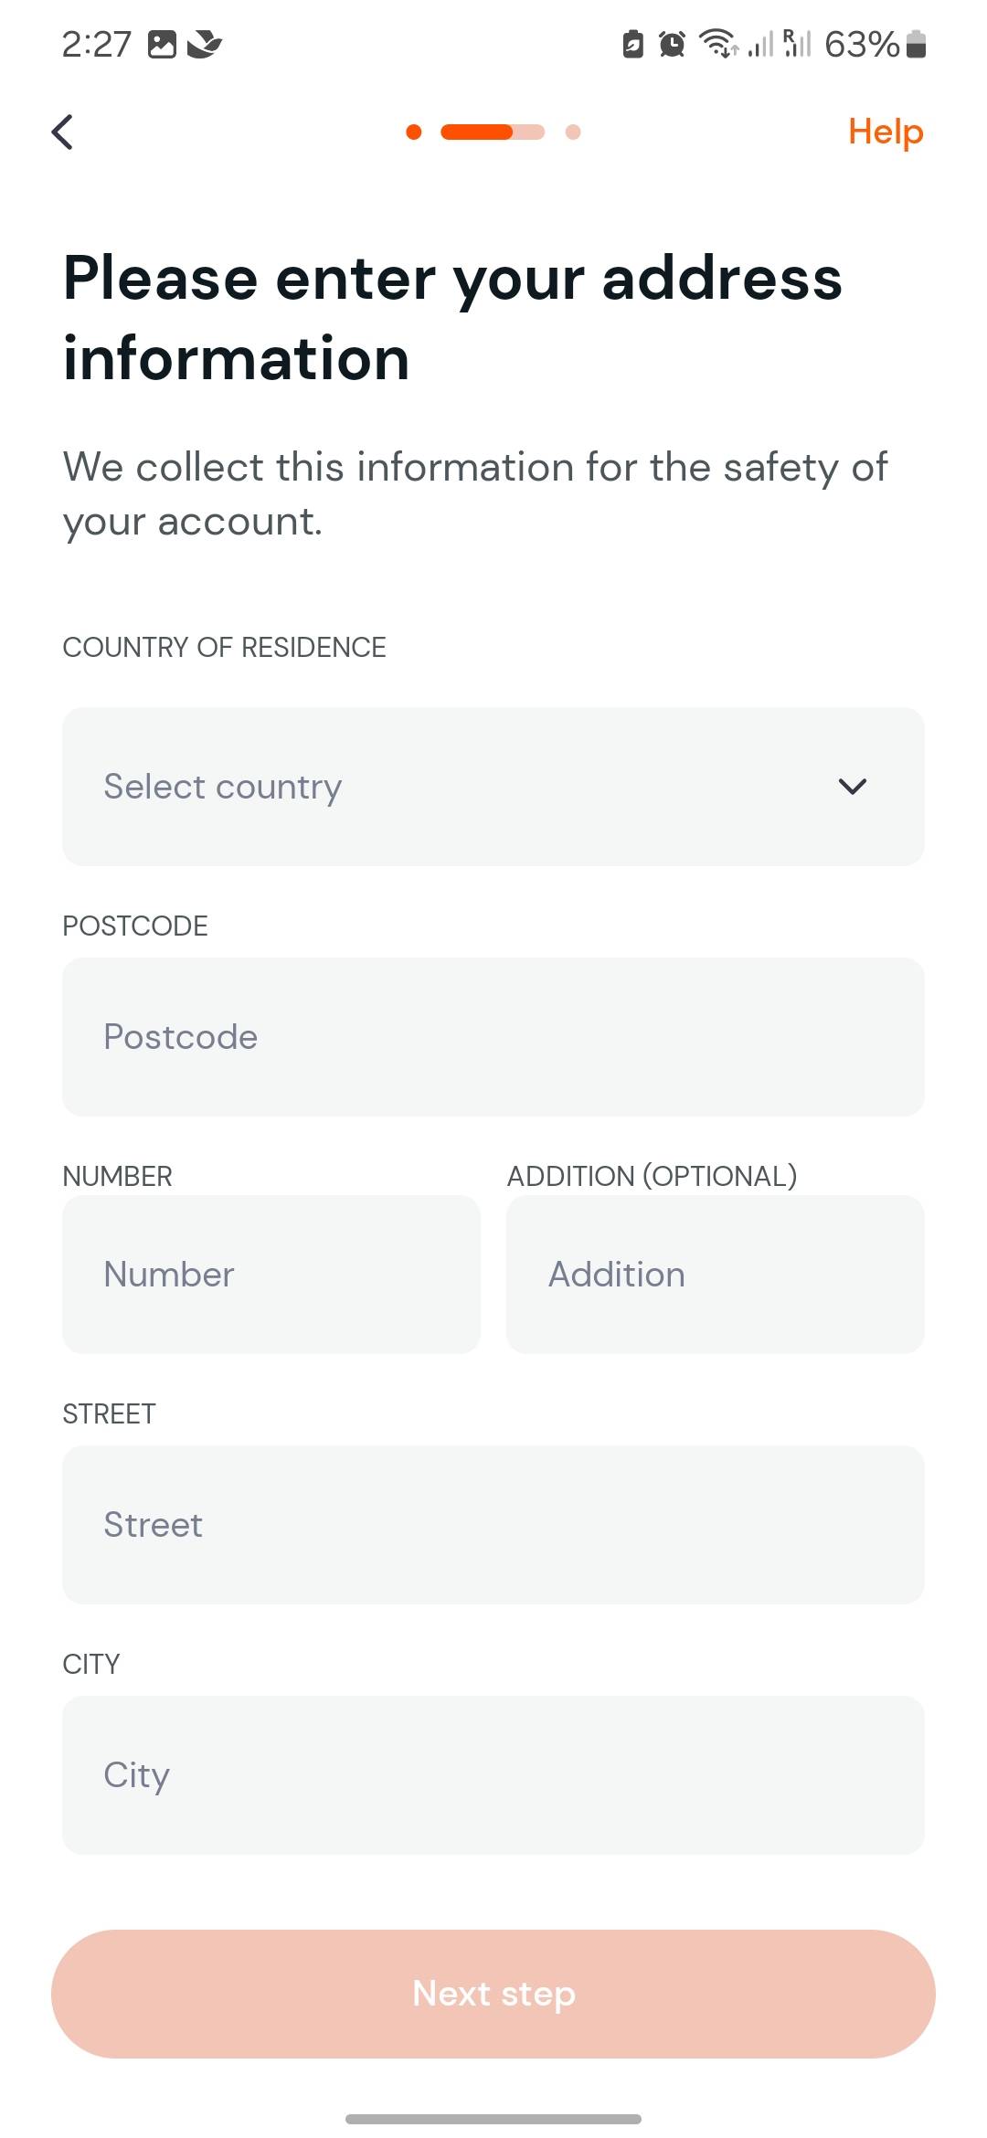This screenshot has width=987, height=2138.
Task: Open the Select country dropdown
Action: pyautogui.click(x=493, y=787)
